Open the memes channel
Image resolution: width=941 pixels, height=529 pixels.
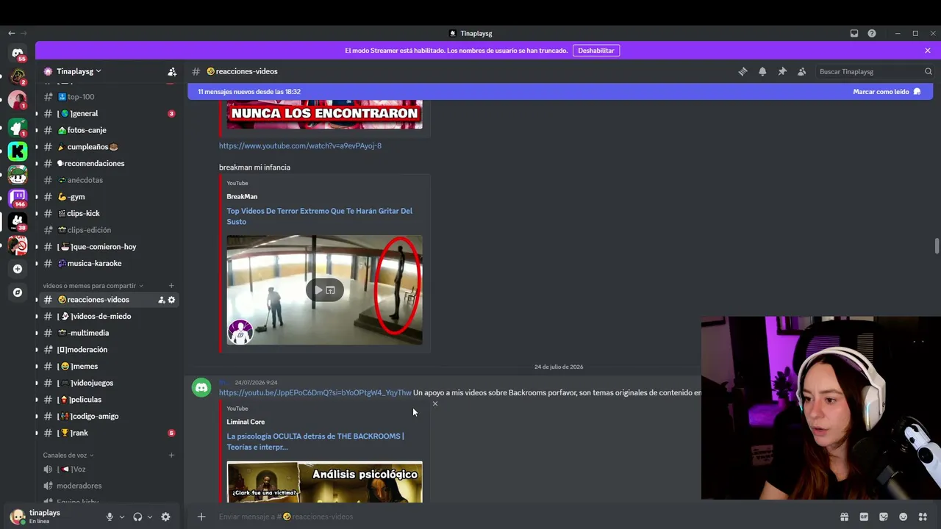(x=110, y=367)
